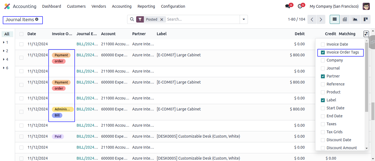The width and height of the screenshot is (375, 161).
Task: Tick the select-all rows checkbox in header
Action: point(21,34)
